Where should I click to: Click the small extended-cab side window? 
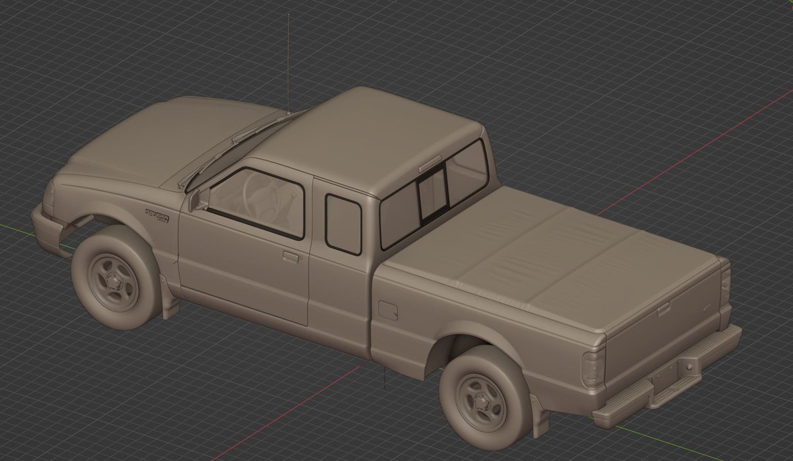click(x=343, y=224)
